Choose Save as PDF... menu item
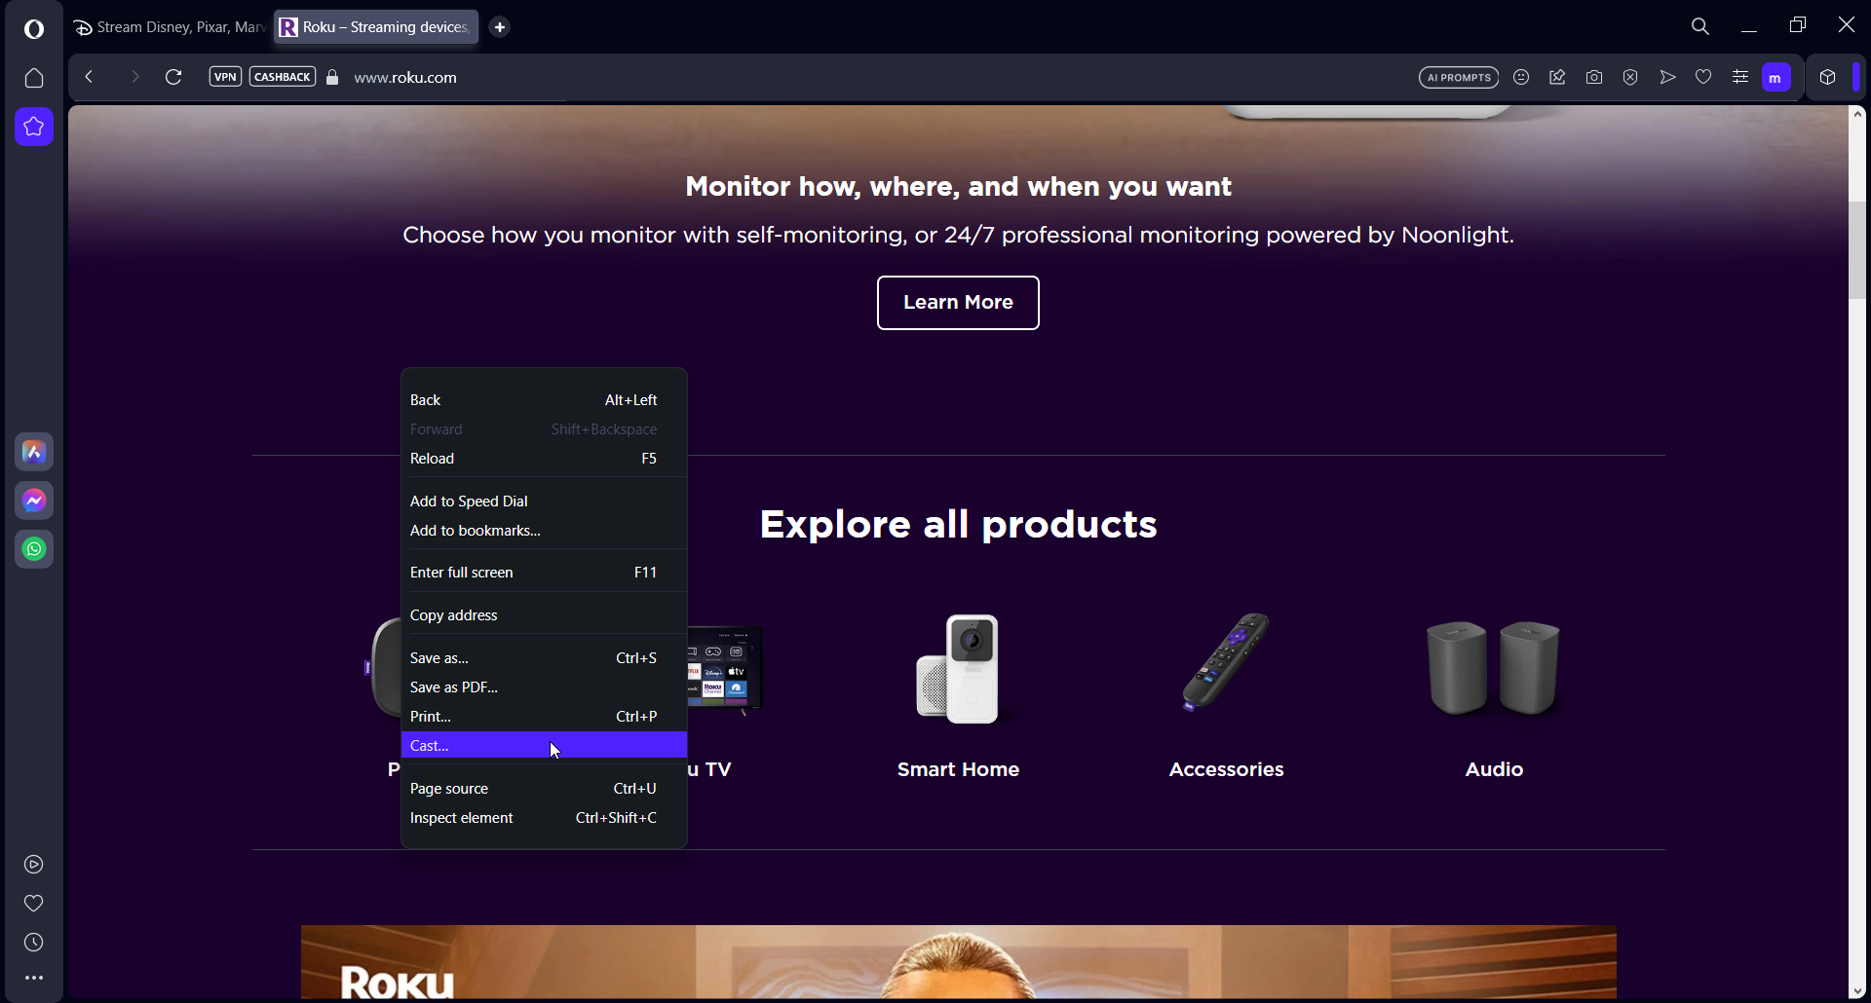The image size is (1871, 1003). [x=544, y=687]
